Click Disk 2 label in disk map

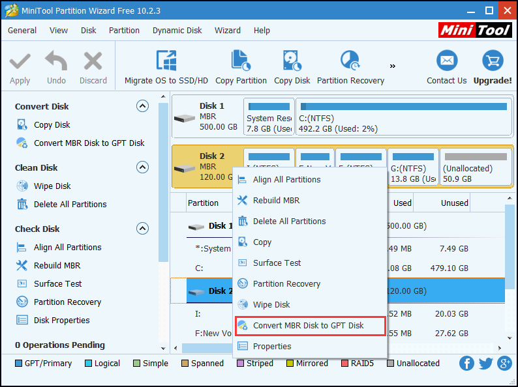pos(212,156)
